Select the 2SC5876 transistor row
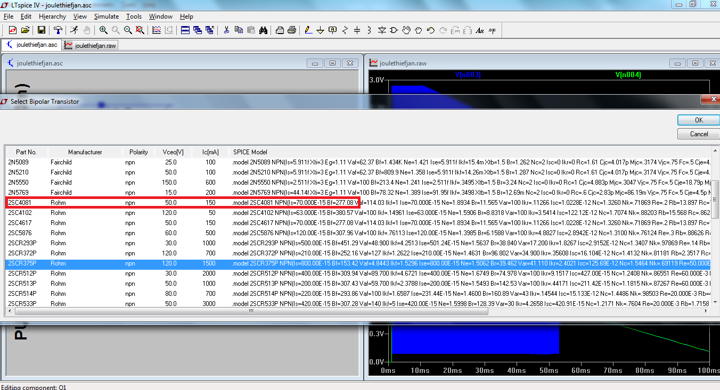 (x=358, y=233)
